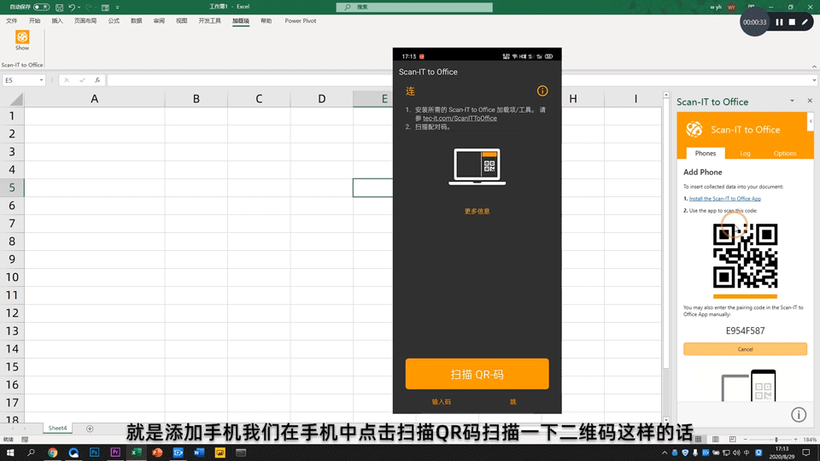Collapse the ribbon with the chevron
The width and height of the screenshot is (820, 461).
point(814,67)
